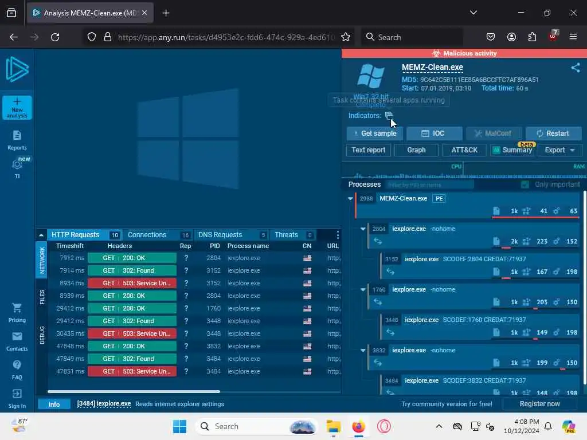
Task: Switch to the HTTP Requests tab
Action: (x=85, y=235)
